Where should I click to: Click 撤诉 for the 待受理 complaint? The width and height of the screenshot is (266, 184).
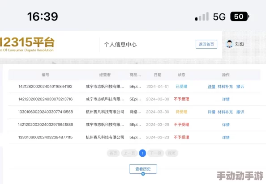click(x=240, y=112)
